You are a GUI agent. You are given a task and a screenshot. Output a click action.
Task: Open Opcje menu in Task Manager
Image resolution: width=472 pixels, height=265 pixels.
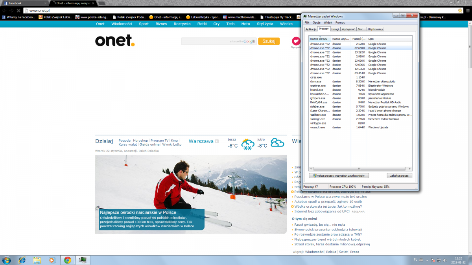coord(316,22)
